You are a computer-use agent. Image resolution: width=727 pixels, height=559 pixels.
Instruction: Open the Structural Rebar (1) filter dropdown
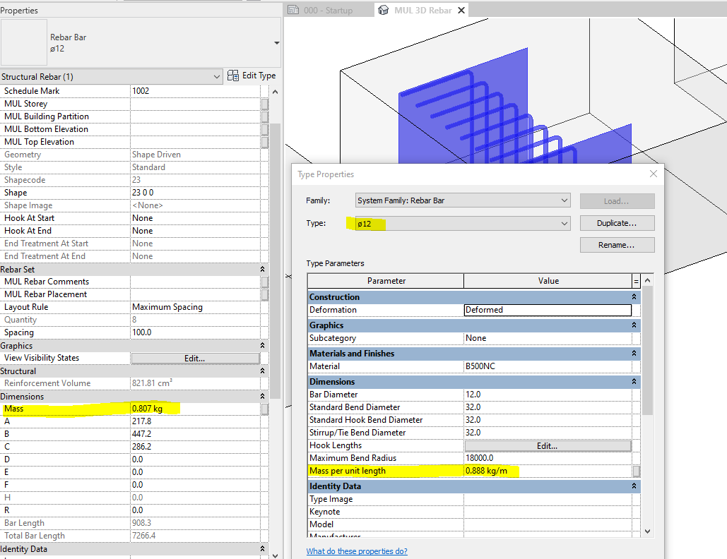pyautogui.click(x=215, y=76)
